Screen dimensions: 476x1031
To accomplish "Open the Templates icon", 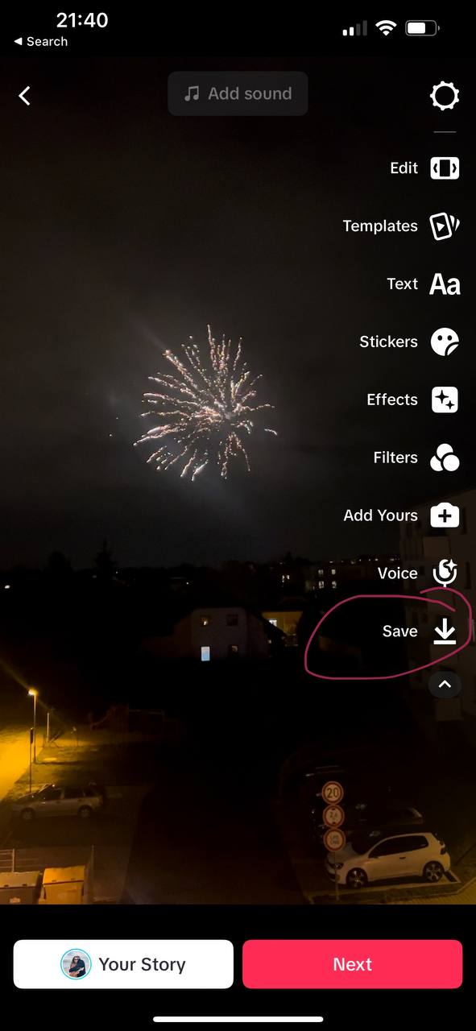I will pos(445,226).
